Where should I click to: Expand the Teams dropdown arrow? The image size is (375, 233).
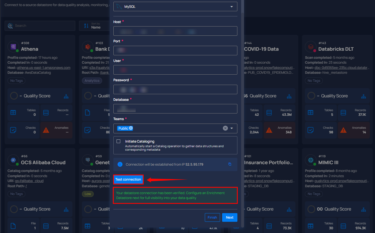[x=232, y=128]
